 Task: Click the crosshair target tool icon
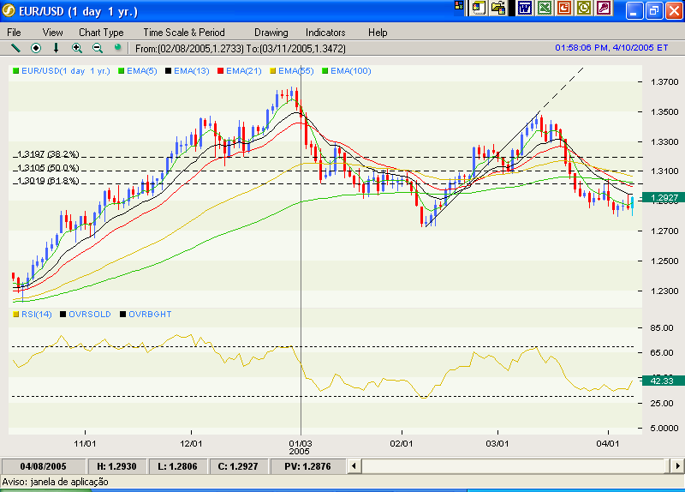(x=36, y=48)
